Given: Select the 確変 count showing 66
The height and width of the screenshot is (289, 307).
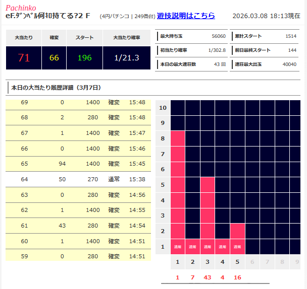Looking at the screenshot, I should click(x=54, y=57).
